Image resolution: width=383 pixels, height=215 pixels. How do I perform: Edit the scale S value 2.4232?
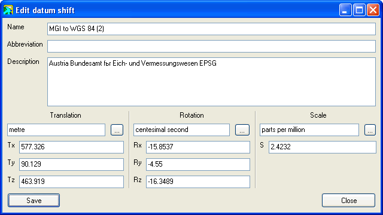pos(323,147)
